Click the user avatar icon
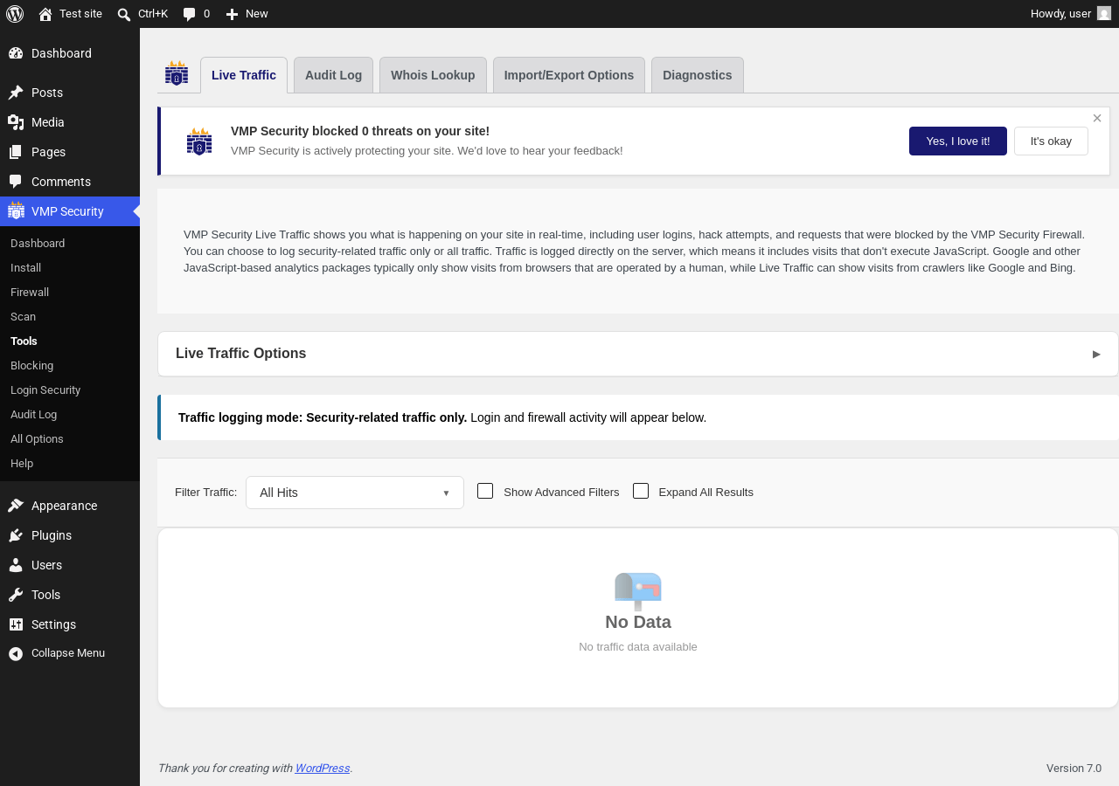The image size is (1119, 786). (x=1104, y=13)
